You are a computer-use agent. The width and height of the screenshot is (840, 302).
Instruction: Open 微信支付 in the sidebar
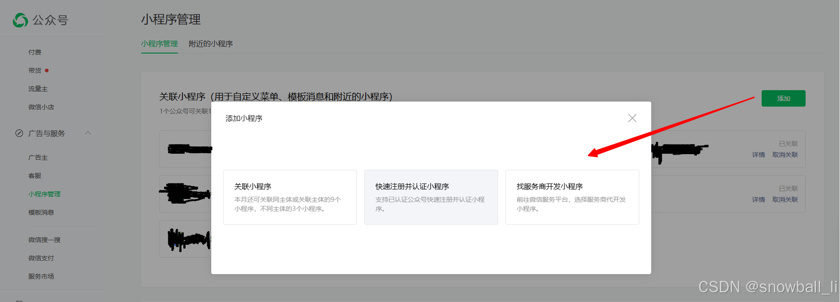(x=41, y=258)
